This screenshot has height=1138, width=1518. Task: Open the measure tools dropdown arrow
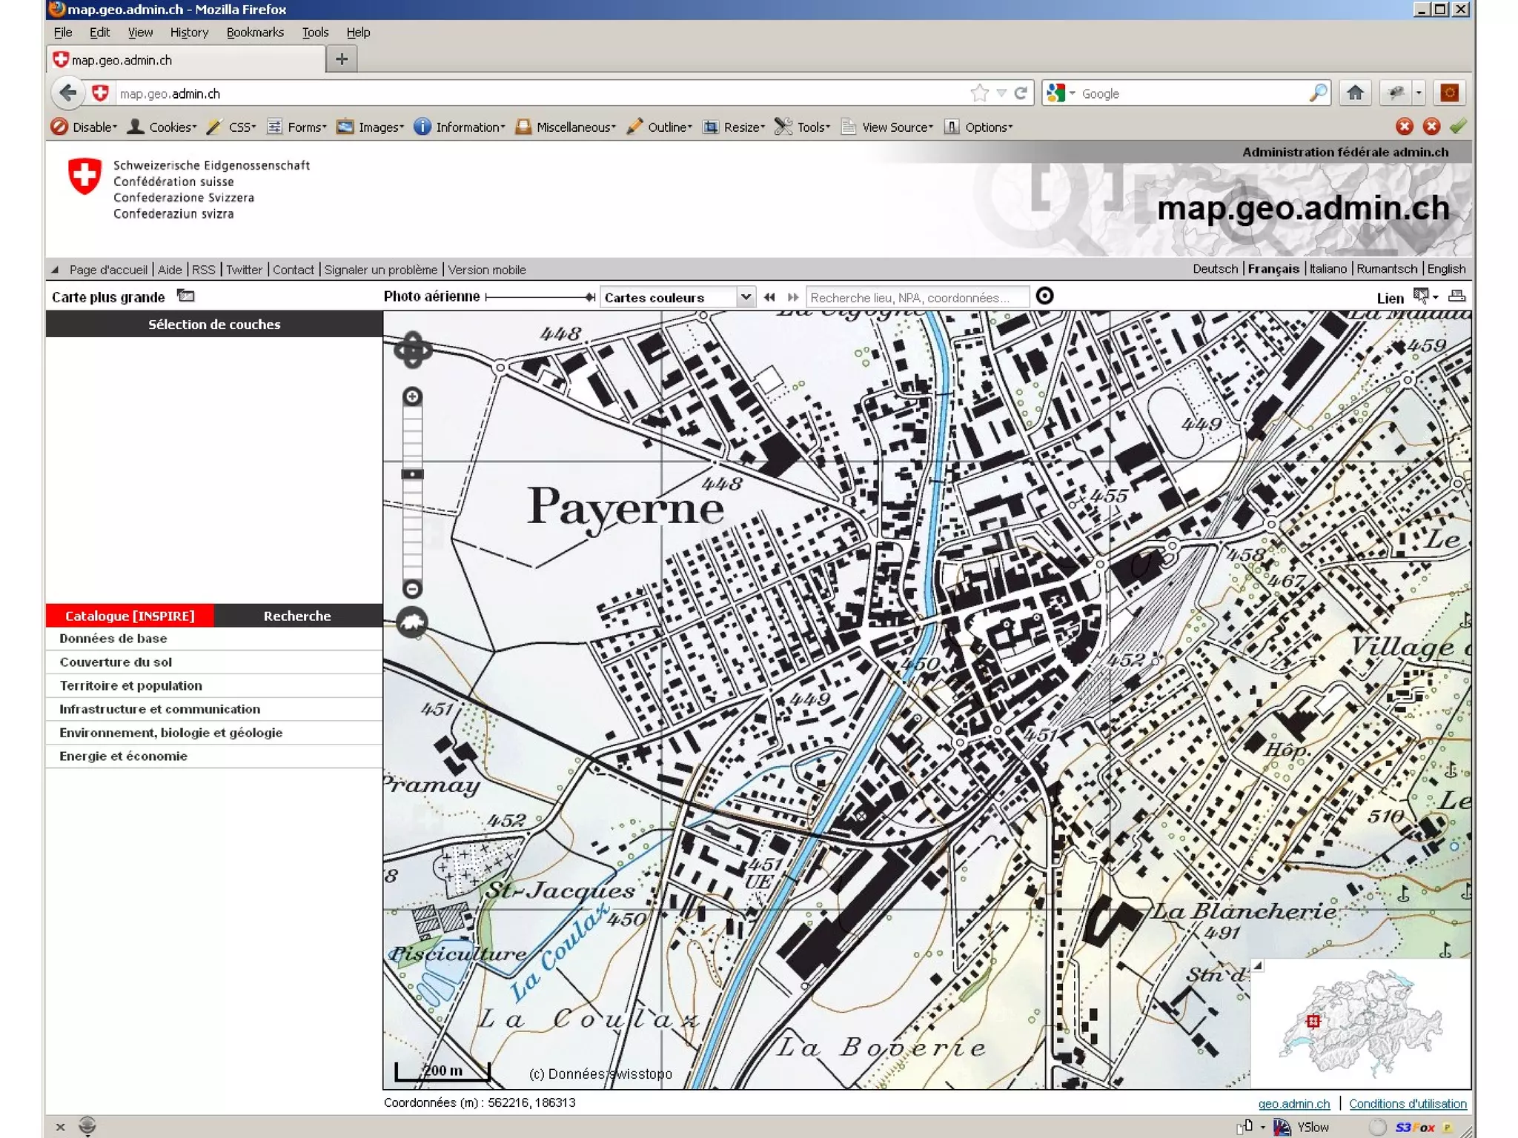click(x=1436, y=298)
